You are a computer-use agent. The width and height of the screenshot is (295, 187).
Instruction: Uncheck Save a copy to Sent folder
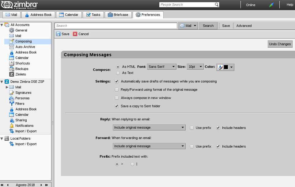[x=117, y=106]
